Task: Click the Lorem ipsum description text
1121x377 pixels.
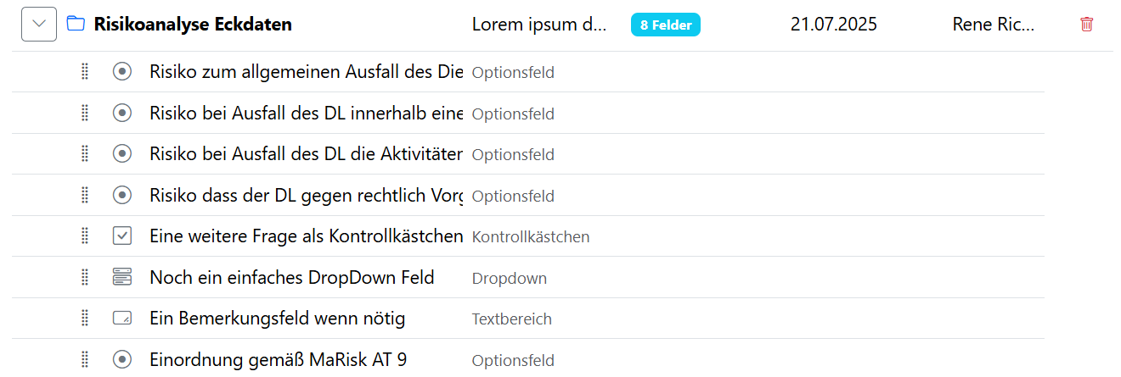Action: click(x=539, y=25)
